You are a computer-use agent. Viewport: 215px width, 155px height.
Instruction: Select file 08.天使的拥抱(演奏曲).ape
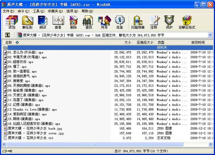click(x=29, y=86)
